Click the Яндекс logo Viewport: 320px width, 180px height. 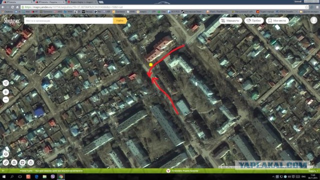click(12, 21)
